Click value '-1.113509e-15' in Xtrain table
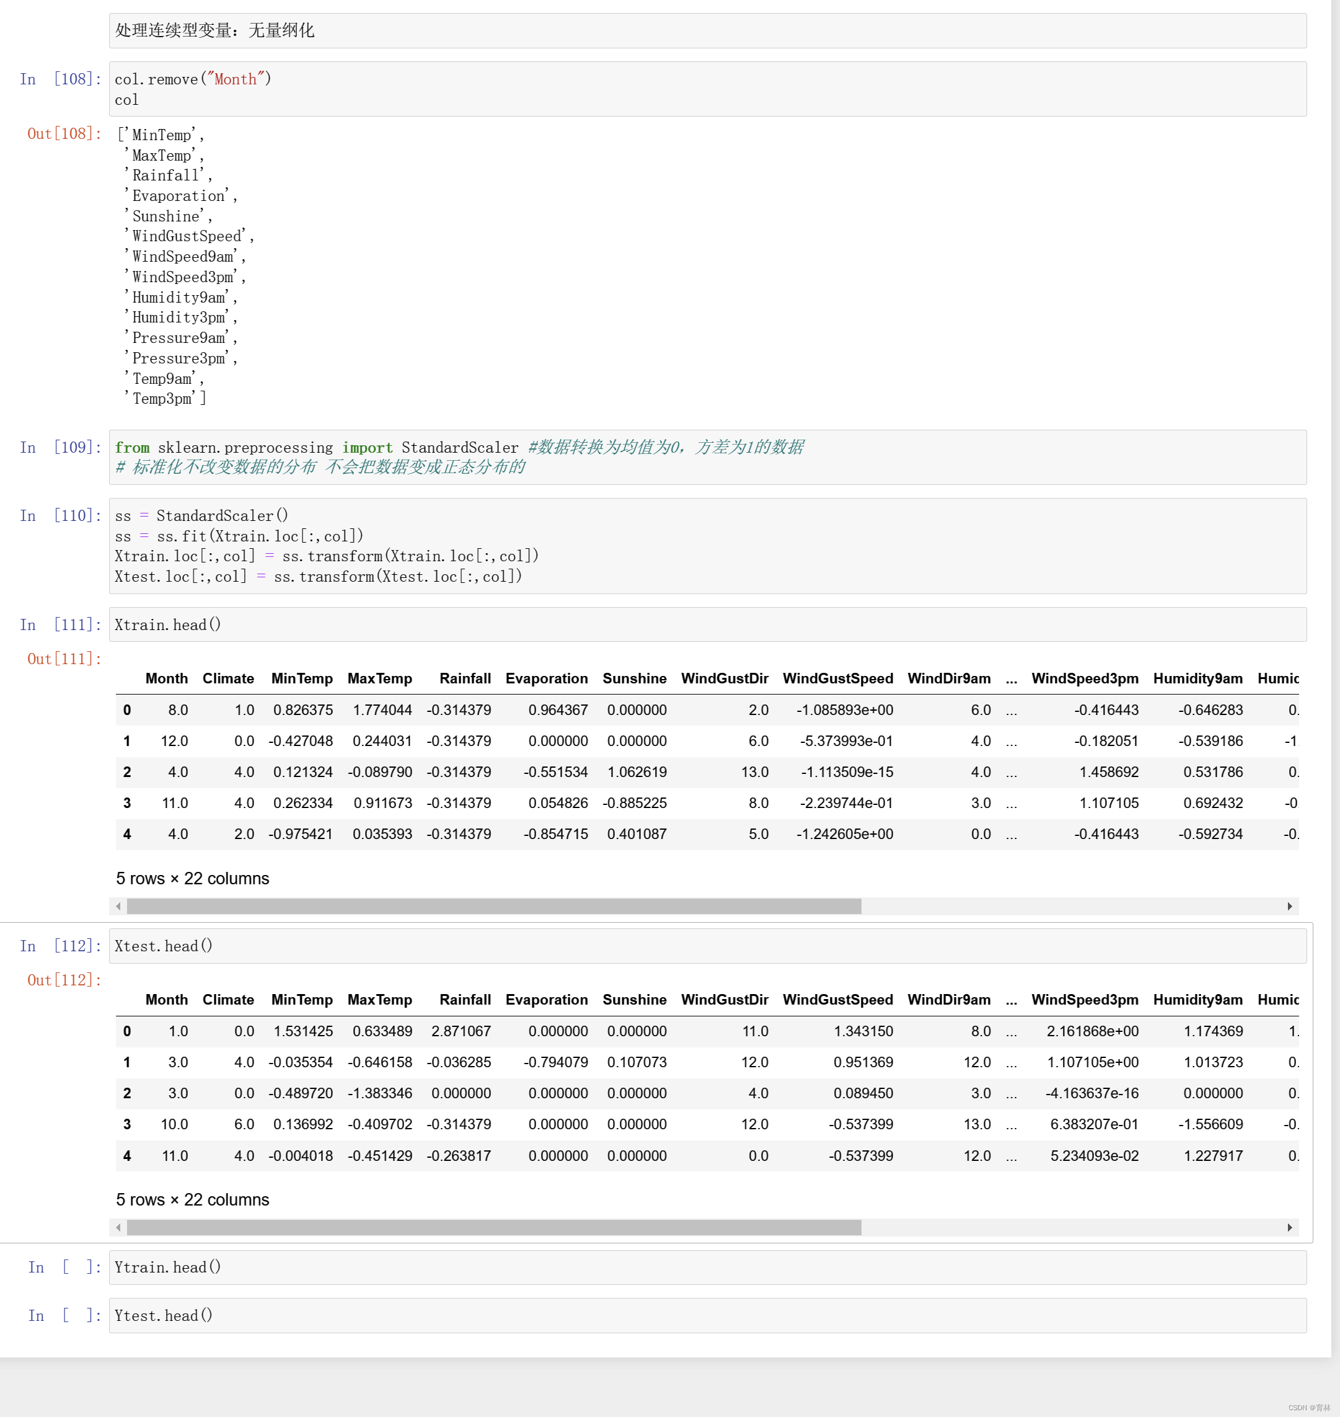This screenshot has height=1417, width=1340. [x=847, y=771]
